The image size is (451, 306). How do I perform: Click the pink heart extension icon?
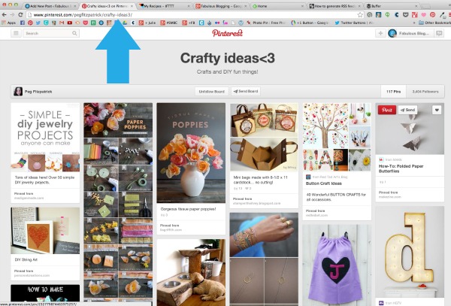(x=424, y=14)
